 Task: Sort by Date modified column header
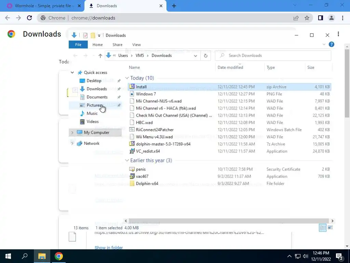click(x=240, y=67)
